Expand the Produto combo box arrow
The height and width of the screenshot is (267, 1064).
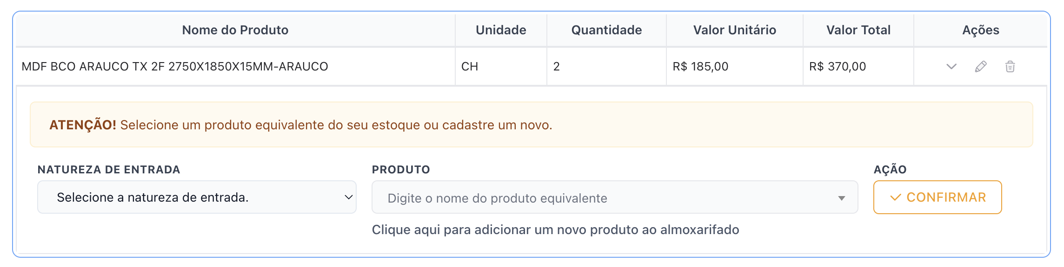[841, 198]
